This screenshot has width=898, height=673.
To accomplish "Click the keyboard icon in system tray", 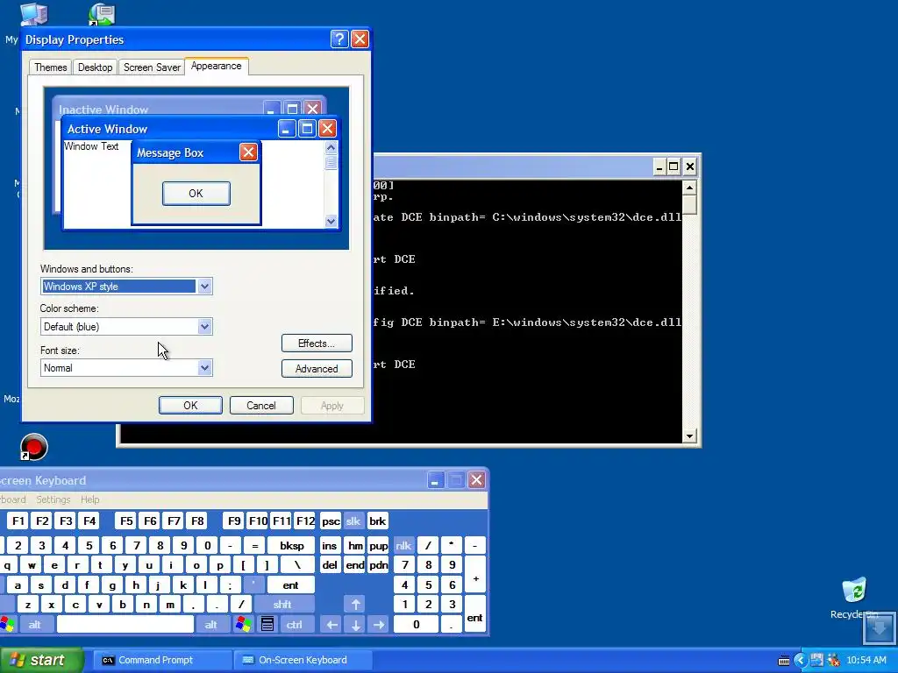I will coord(784,661).
